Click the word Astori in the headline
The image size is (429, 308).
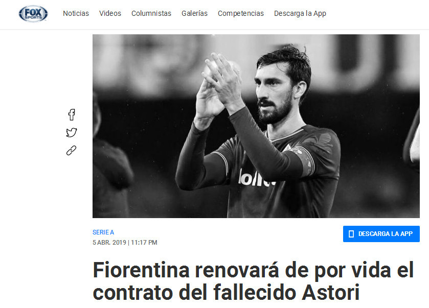pos(330,293)
